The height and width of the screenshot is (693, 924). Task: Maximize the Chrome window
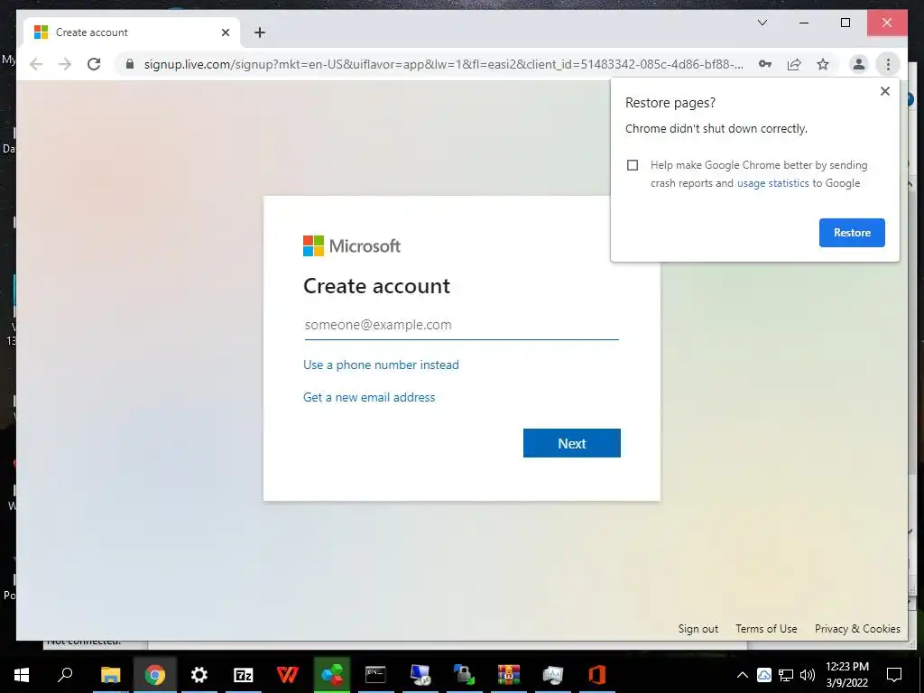[x=845, y=23]
